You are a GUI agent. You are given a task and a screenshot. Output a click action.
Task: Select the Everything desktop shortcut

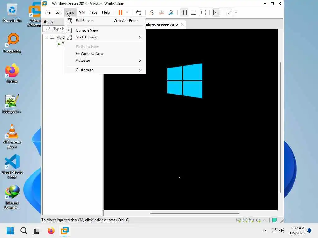pos(12,43)
